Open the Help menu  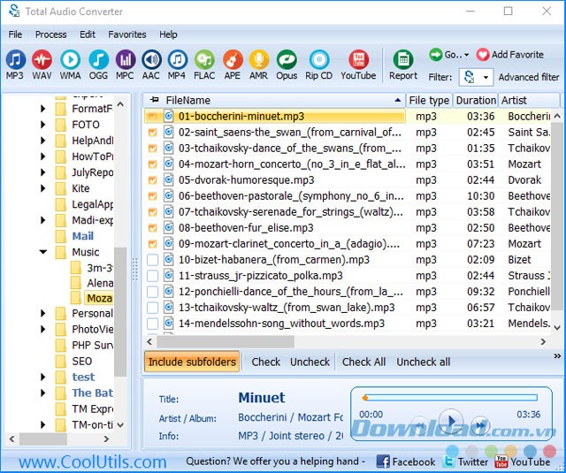tap(168, 34)
